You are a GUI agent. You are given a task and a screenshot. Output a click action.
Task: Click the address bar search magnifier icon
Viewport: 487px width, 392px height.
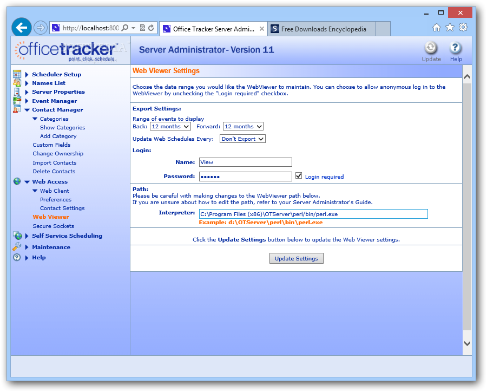[124, 28]
